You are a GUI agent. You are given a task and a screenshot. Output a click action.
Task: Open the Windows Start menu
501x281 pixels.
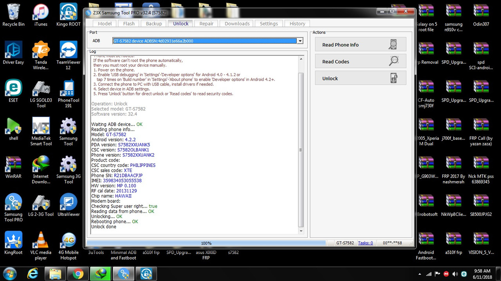[x=9, y=274]
